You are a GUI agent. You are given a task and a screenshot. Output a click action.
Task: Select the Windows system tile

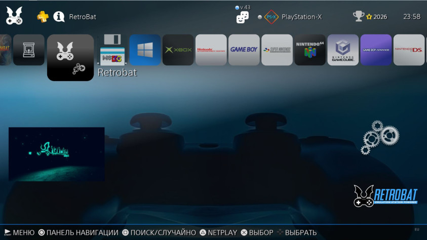[145, 50]
